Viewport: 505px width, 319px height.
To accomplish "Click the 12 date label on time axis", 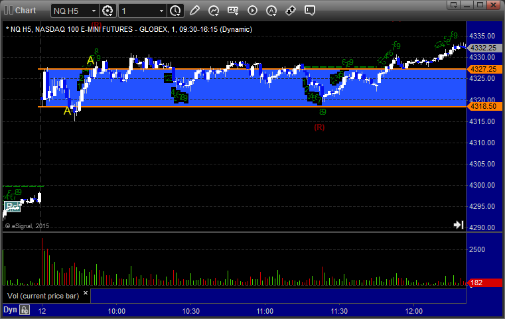I will (x=42, y=311).
